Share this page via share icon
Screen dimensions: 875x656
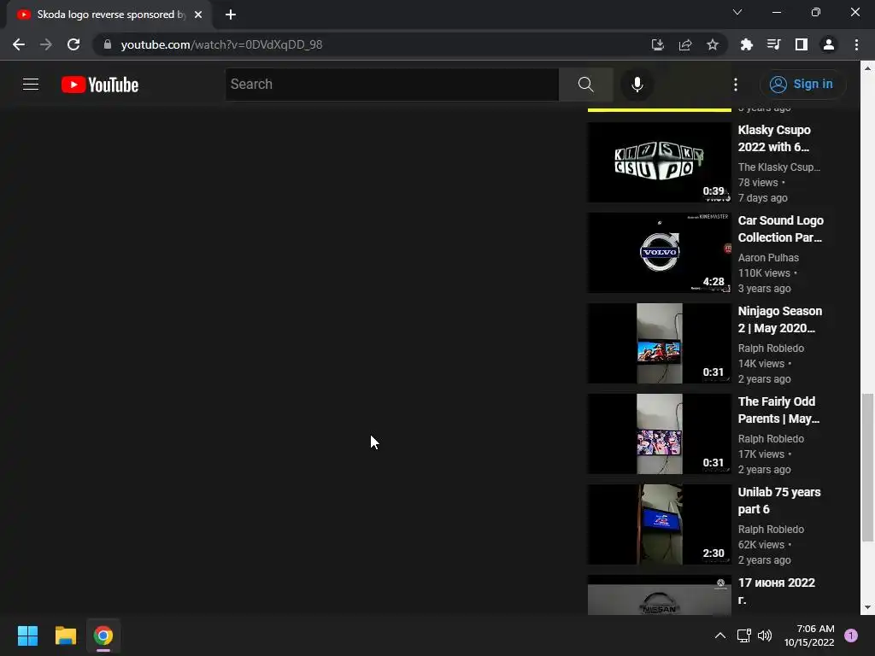point(684,44)
